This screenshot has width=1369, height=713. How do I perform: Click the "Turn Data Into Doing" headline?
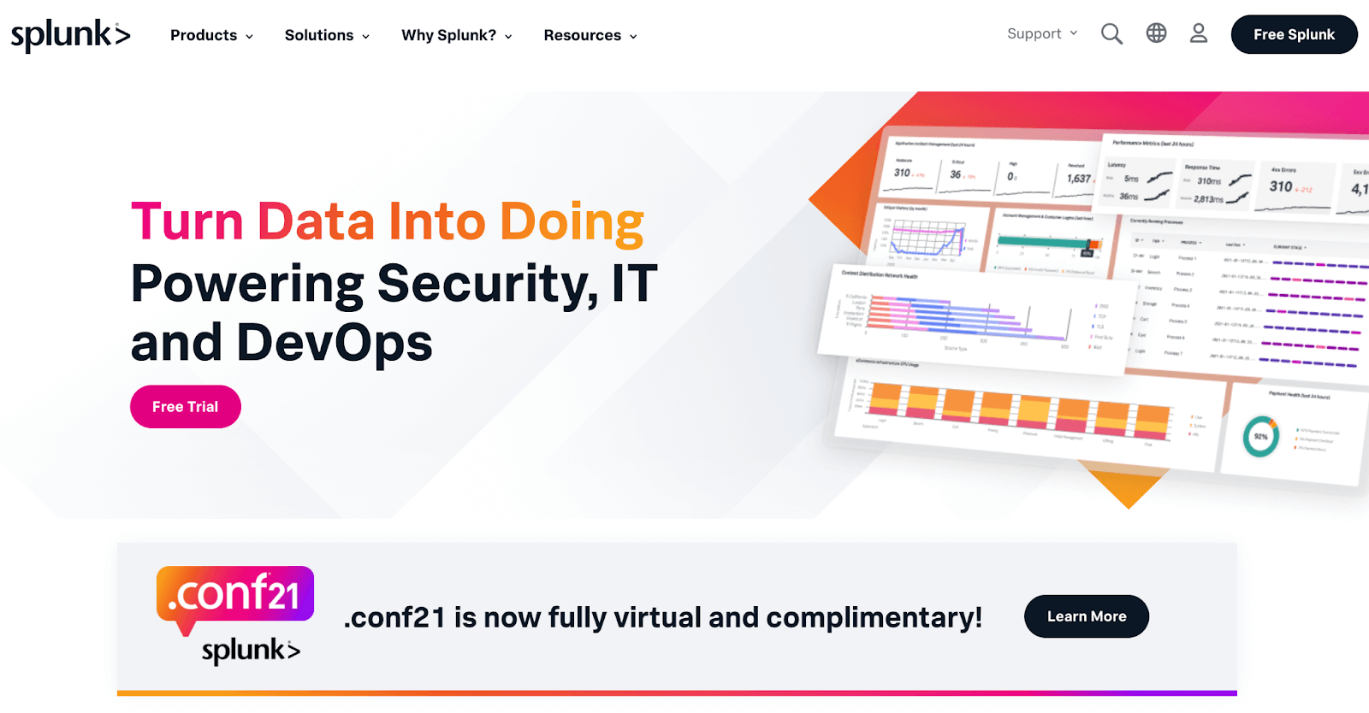[387, 221]
